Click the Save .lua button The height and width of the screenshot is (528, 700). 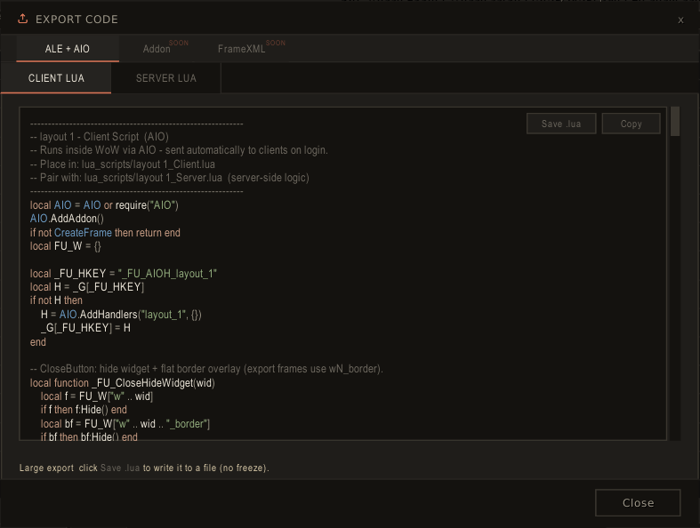(x=561, y=124)
